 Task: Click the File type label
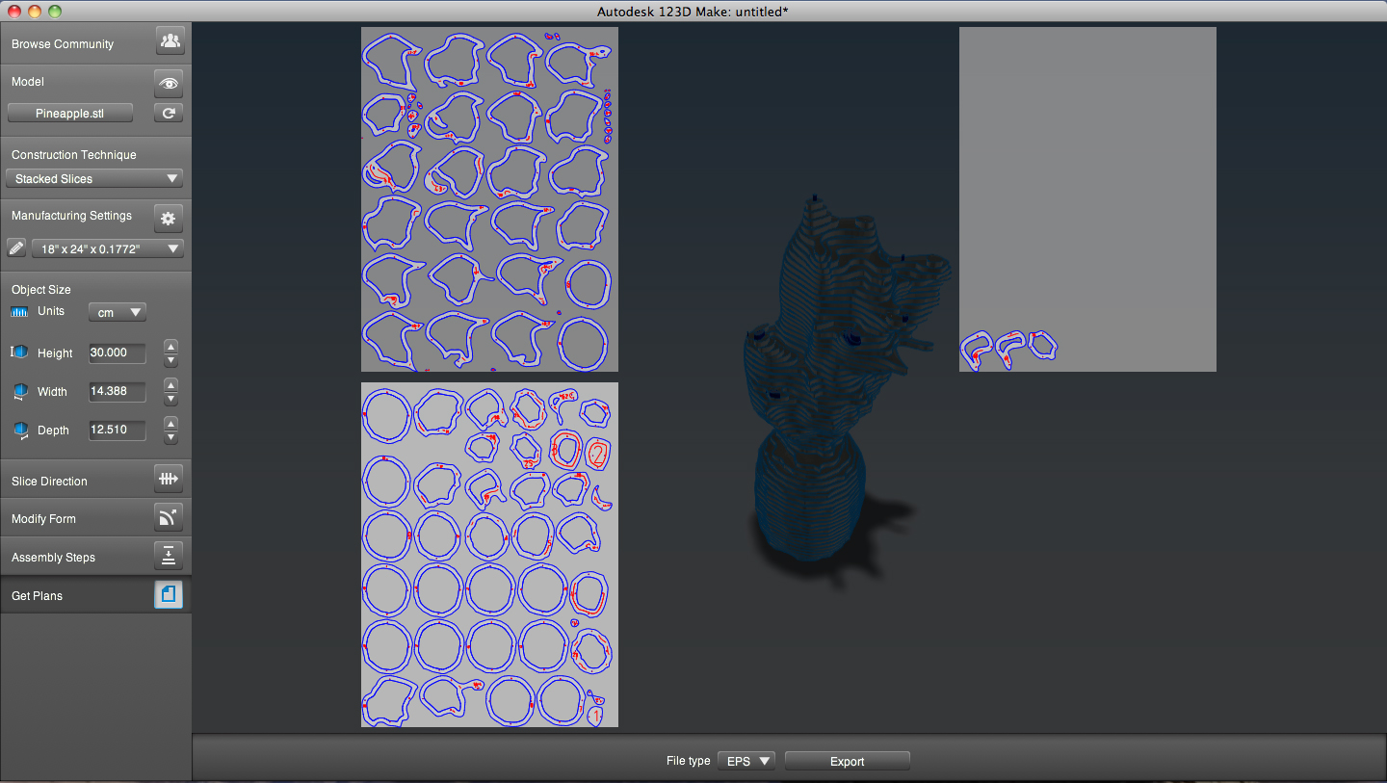(x=689, y=761)
